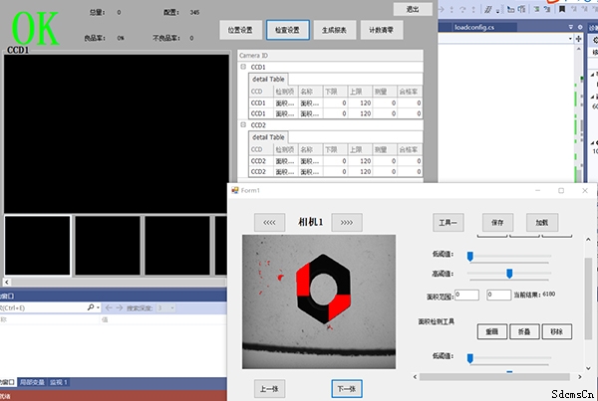Click the 退出 exit button
Screen dimensions: 598x401
[412, 8]
